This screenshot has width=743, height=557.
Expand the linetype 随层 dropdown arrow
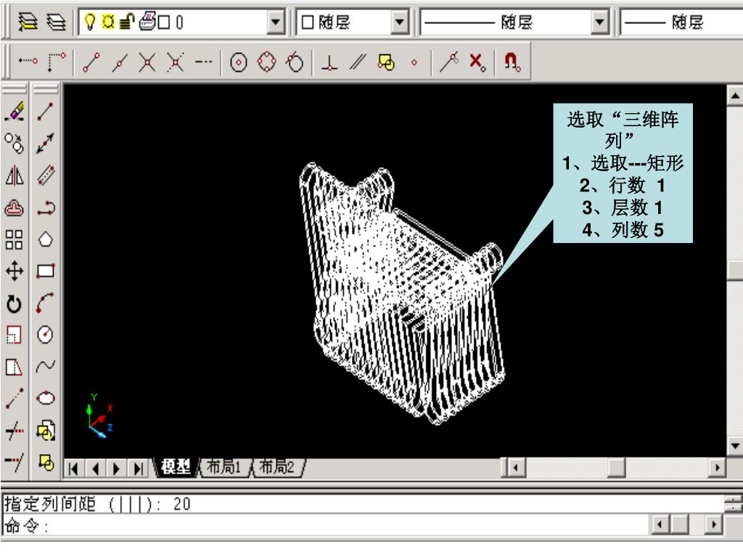[x=599, y=22]
